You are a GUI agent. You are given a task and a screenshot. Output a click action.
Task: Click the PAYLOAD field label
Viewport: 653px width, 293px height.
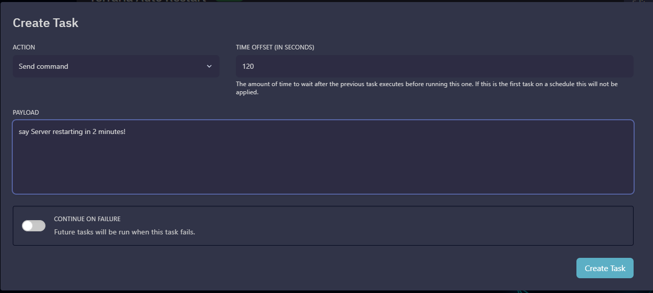coord(26,112)
